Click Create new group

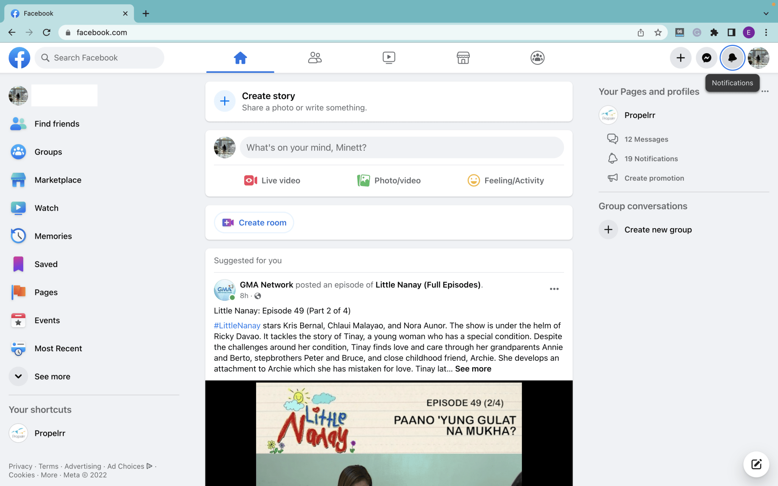658,229
